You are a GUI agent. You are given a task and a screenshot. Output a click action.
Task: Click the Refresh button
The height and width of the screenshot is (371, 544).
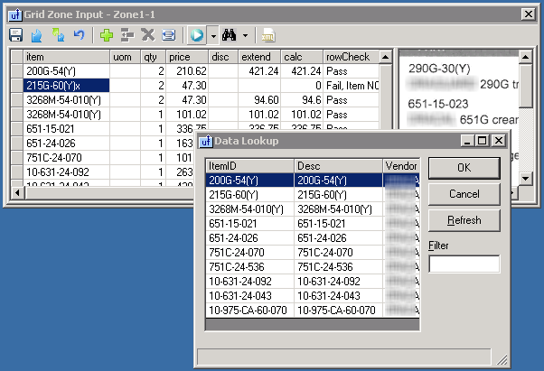click(x=464, y=220)
